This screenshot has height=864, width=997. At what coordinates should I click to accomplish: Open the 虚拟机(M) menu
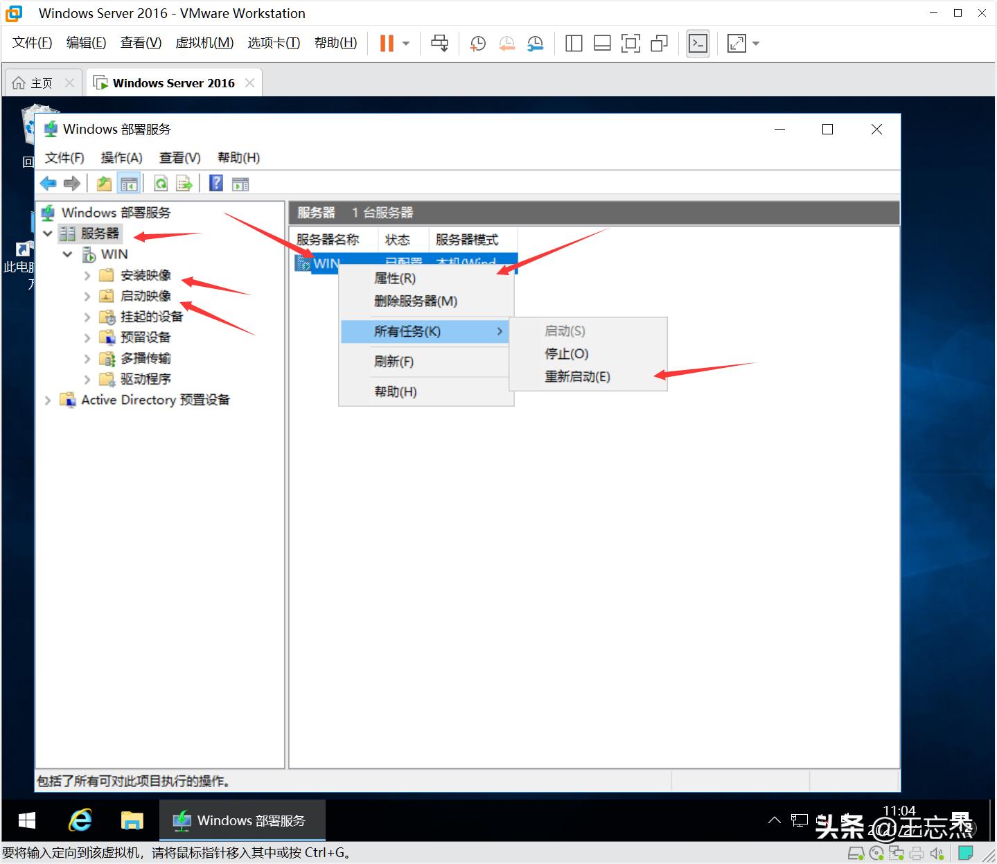(204, 42)
